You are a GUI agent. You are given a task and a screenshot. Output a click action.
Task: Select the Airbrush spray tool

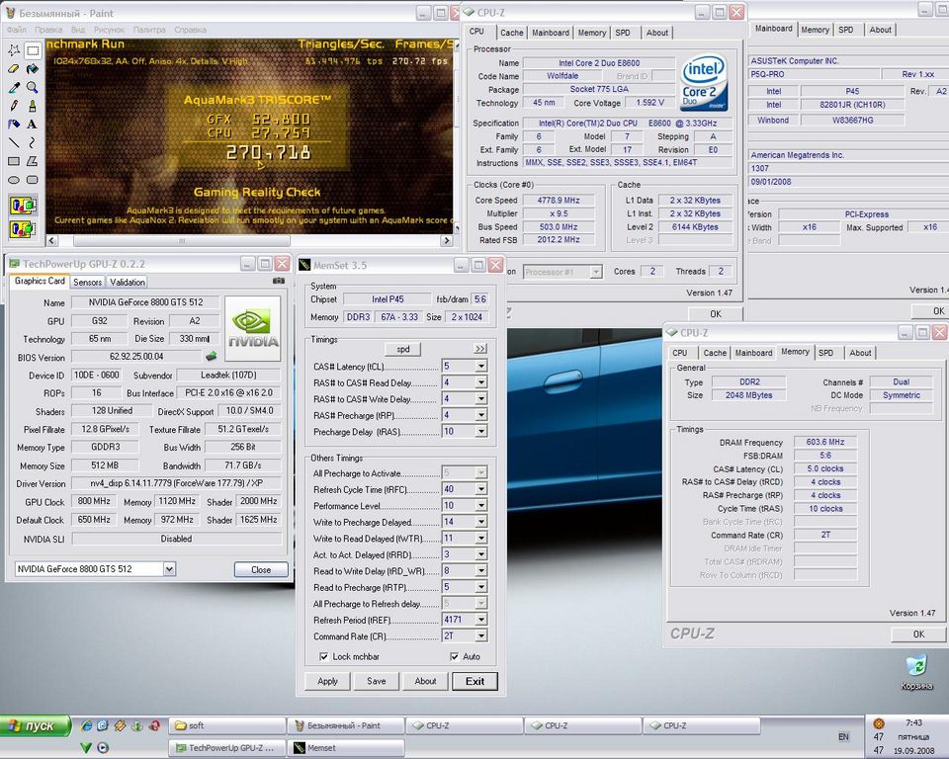coord(14,125)
